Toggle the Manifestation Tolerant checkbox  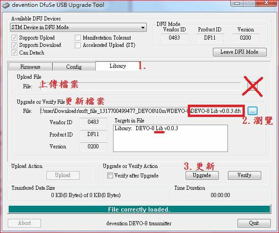click(x=78, y=38)
